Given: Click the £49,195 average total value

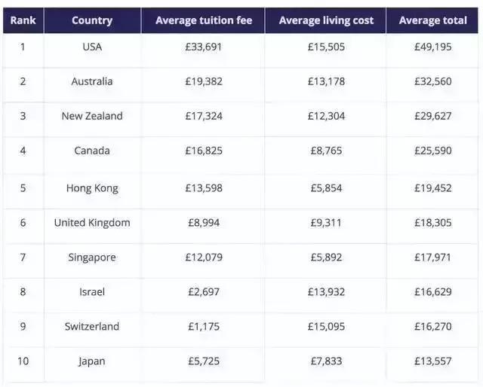Looking at the screenshot, I should coord(432,47).
